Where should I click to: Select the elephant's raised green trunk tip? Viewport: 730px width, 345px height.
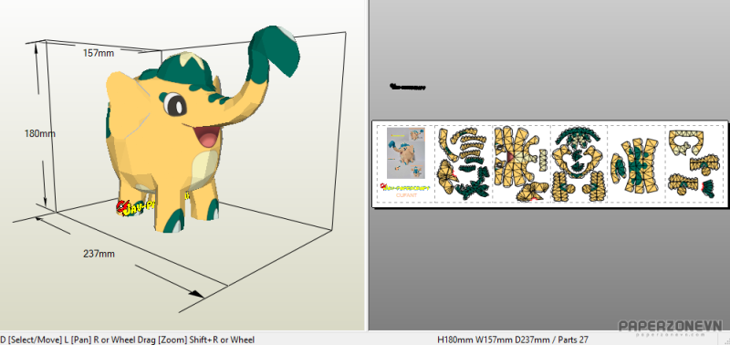click(275, 50)
